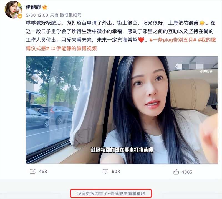Click the 微博视频号 source link
The image size is (222, 199).
click(71, 15)
